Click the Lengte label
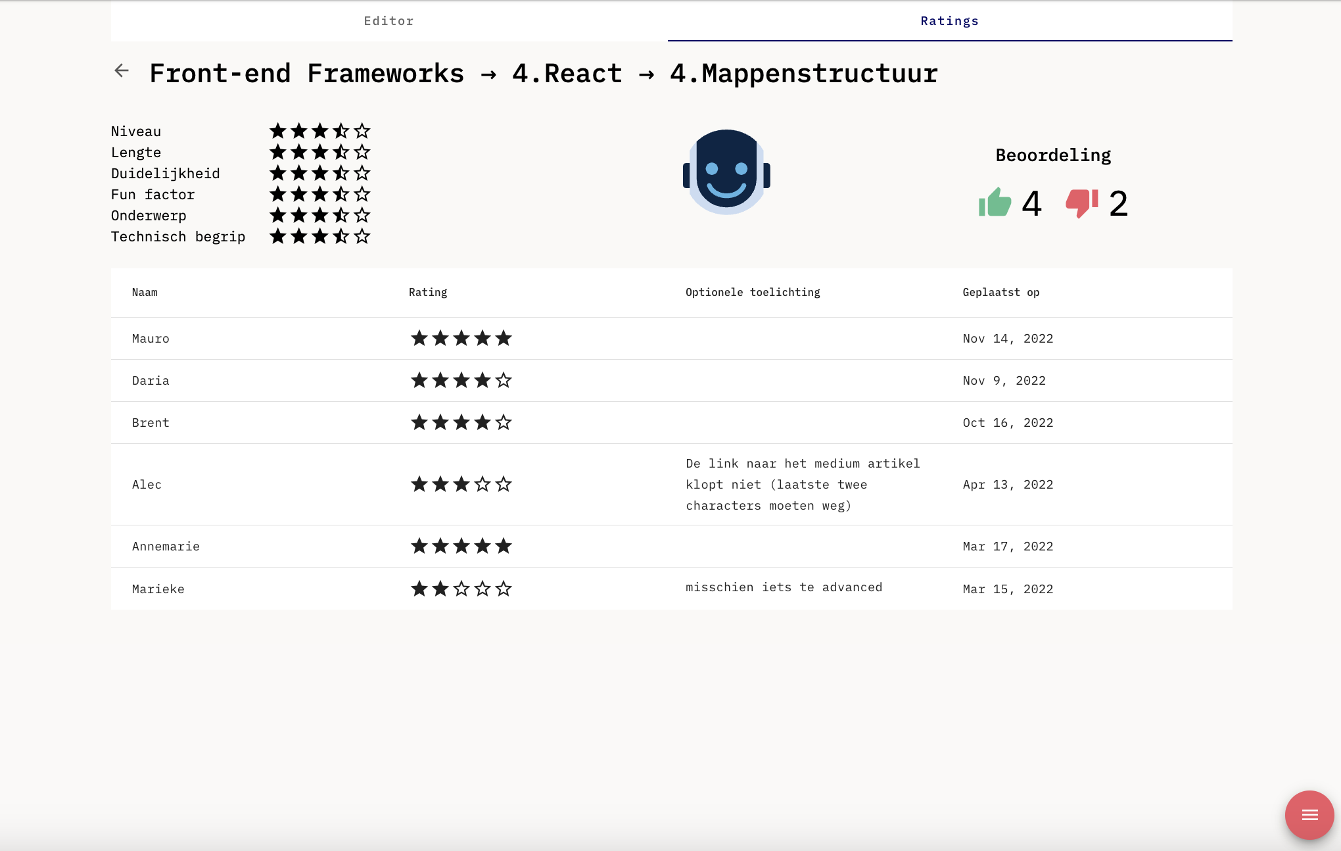1341x851 pixels. coord(136,153)
